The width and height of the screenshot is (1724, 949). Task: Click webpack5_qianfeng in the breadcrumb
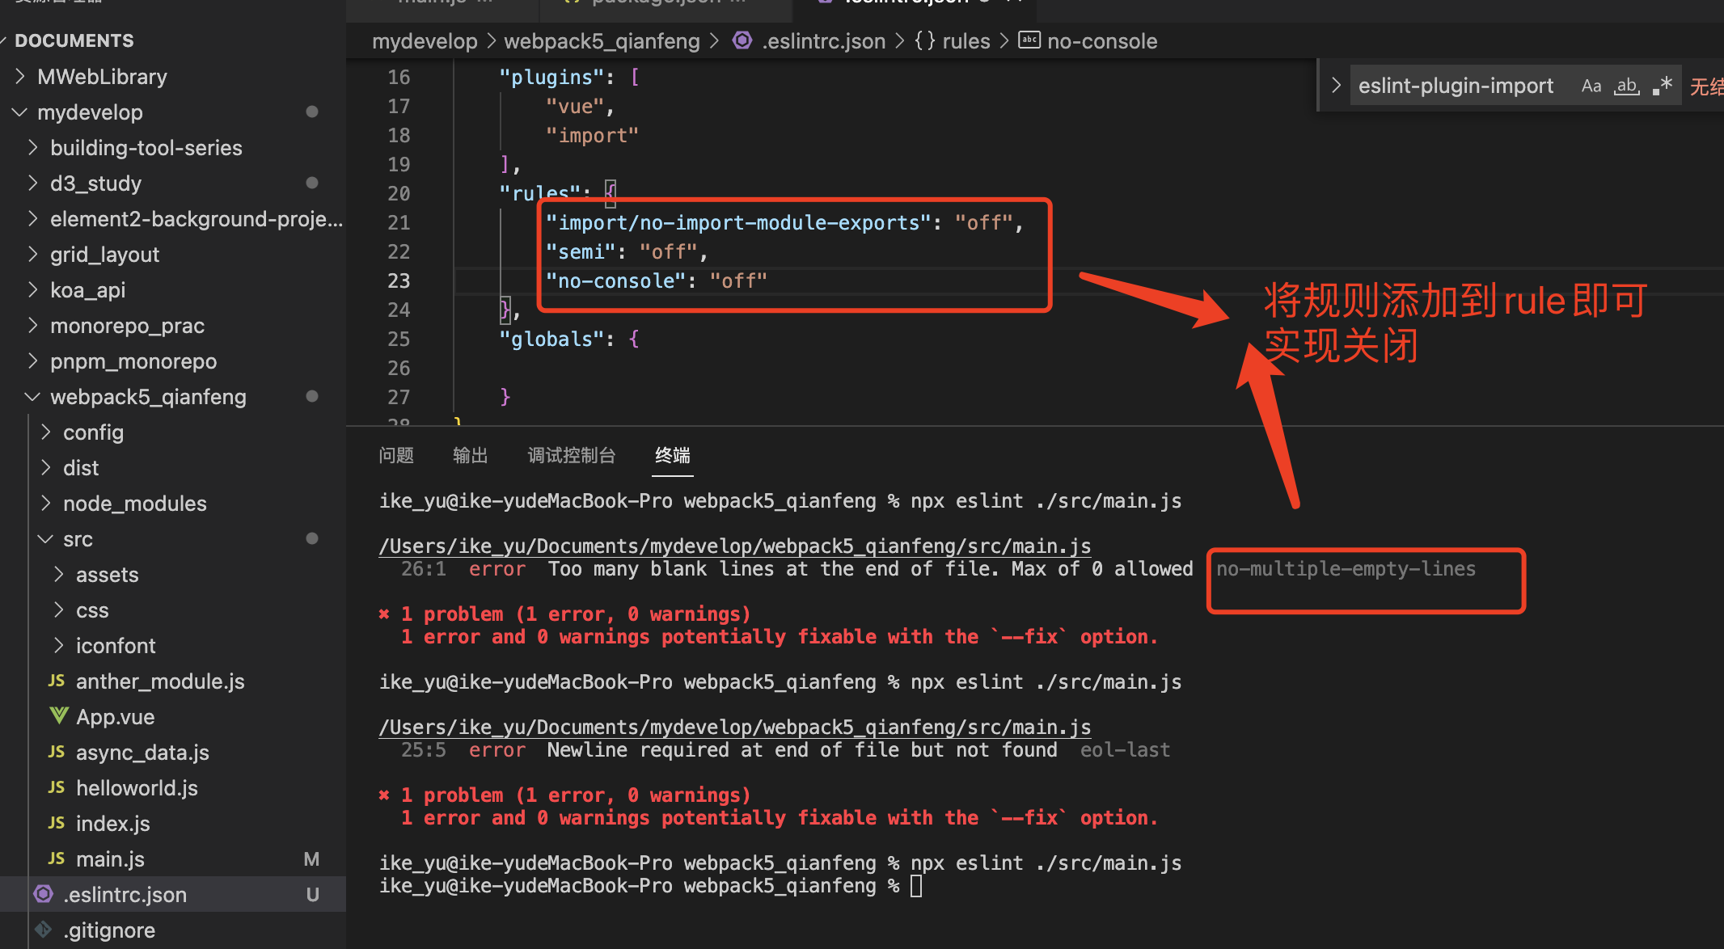point(602,41)
